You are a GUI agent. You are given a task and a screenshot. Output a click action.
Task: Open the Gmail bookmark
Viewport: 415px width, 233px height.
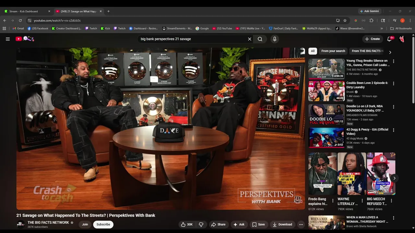18,28
